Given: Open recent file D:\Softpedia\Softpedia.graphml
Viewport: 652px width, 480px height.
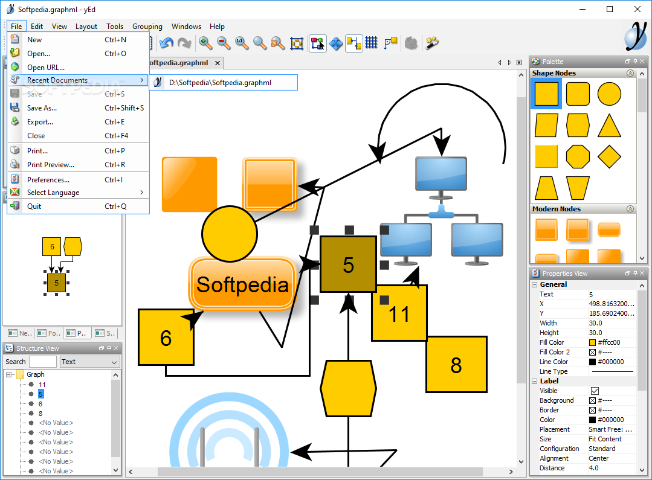Looking at the screenshot, I should (224, 82).
